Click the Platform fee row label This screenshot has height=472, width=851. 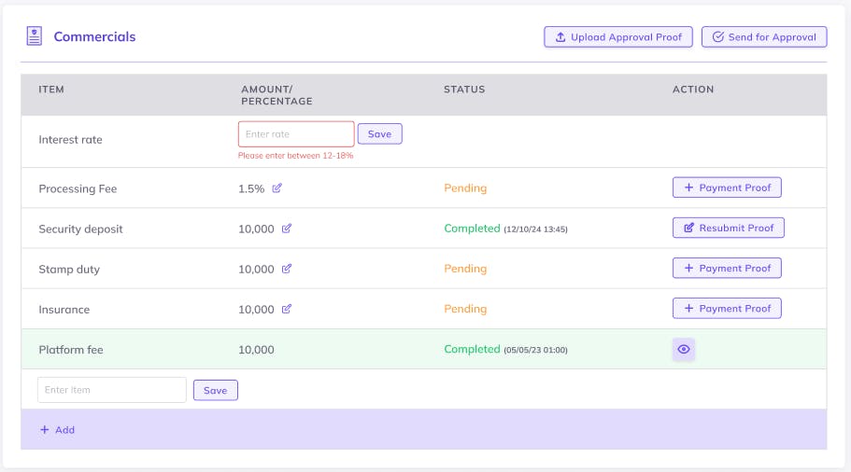tap(71, 350)
